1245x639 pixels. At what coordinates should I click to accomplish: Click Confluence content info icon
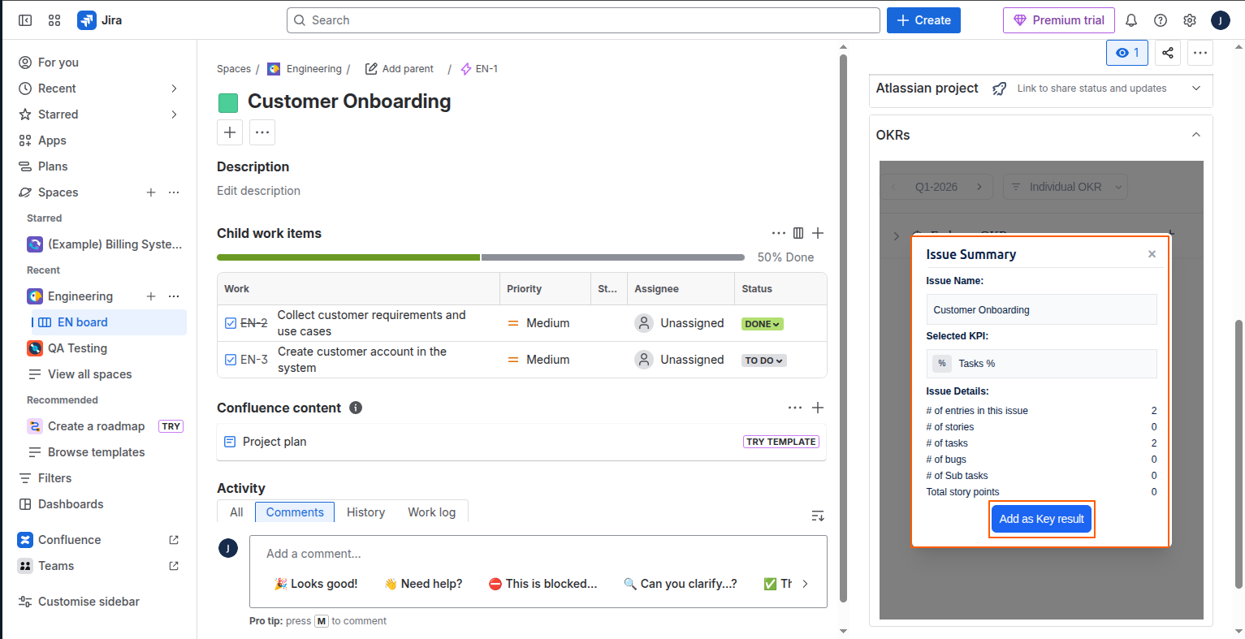point(356,408)
